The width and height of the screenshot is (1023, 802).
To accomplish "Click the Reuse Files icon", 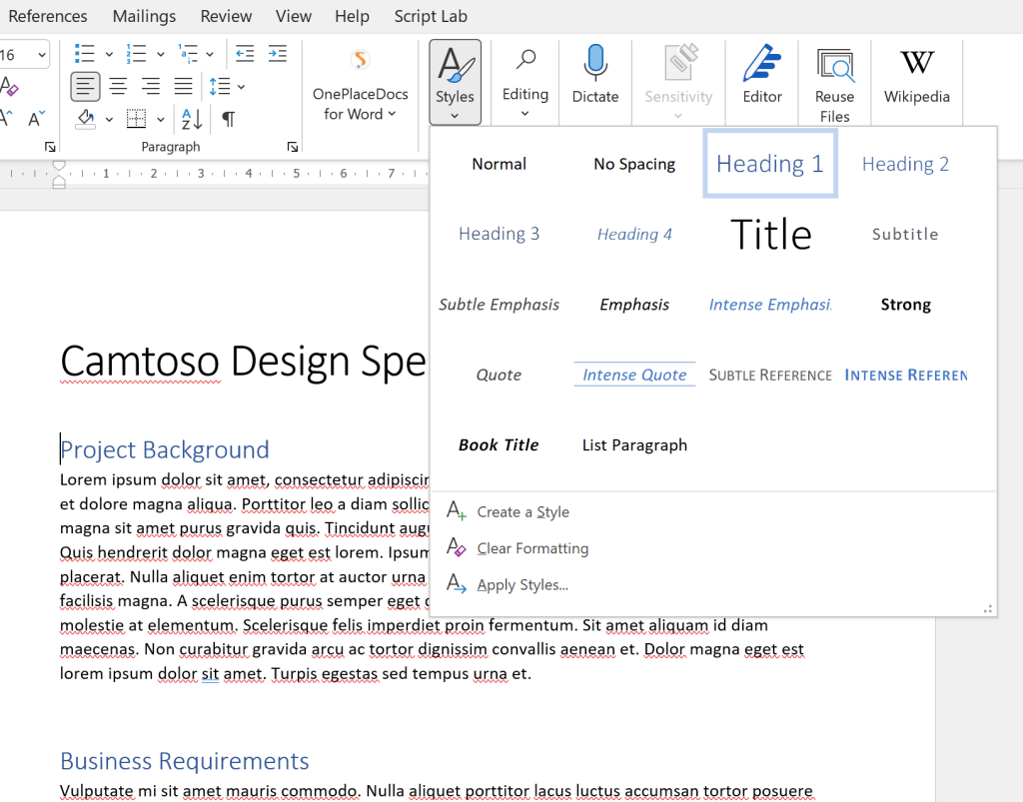I will 834,66.
